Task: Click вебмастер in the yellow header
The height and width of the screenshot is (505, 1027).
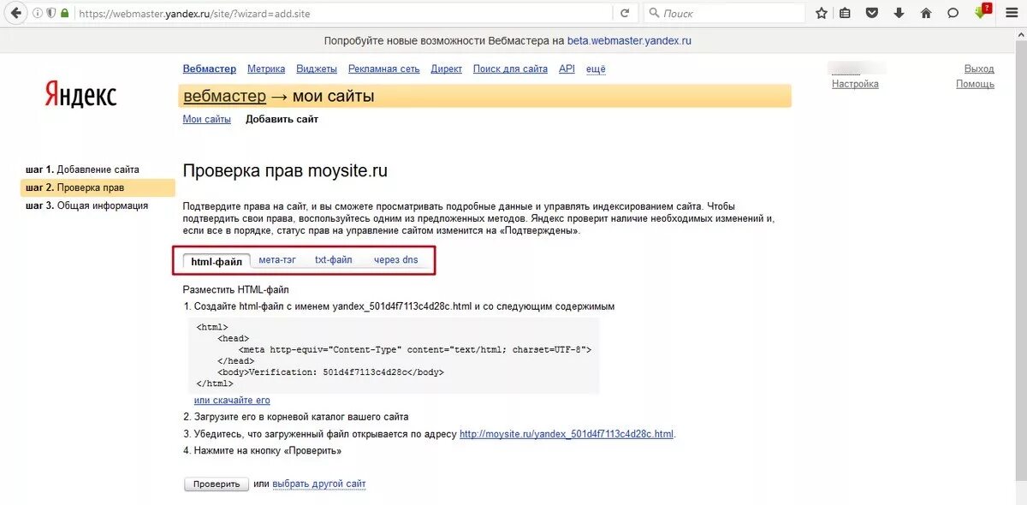Action: (x=225, y=96)
